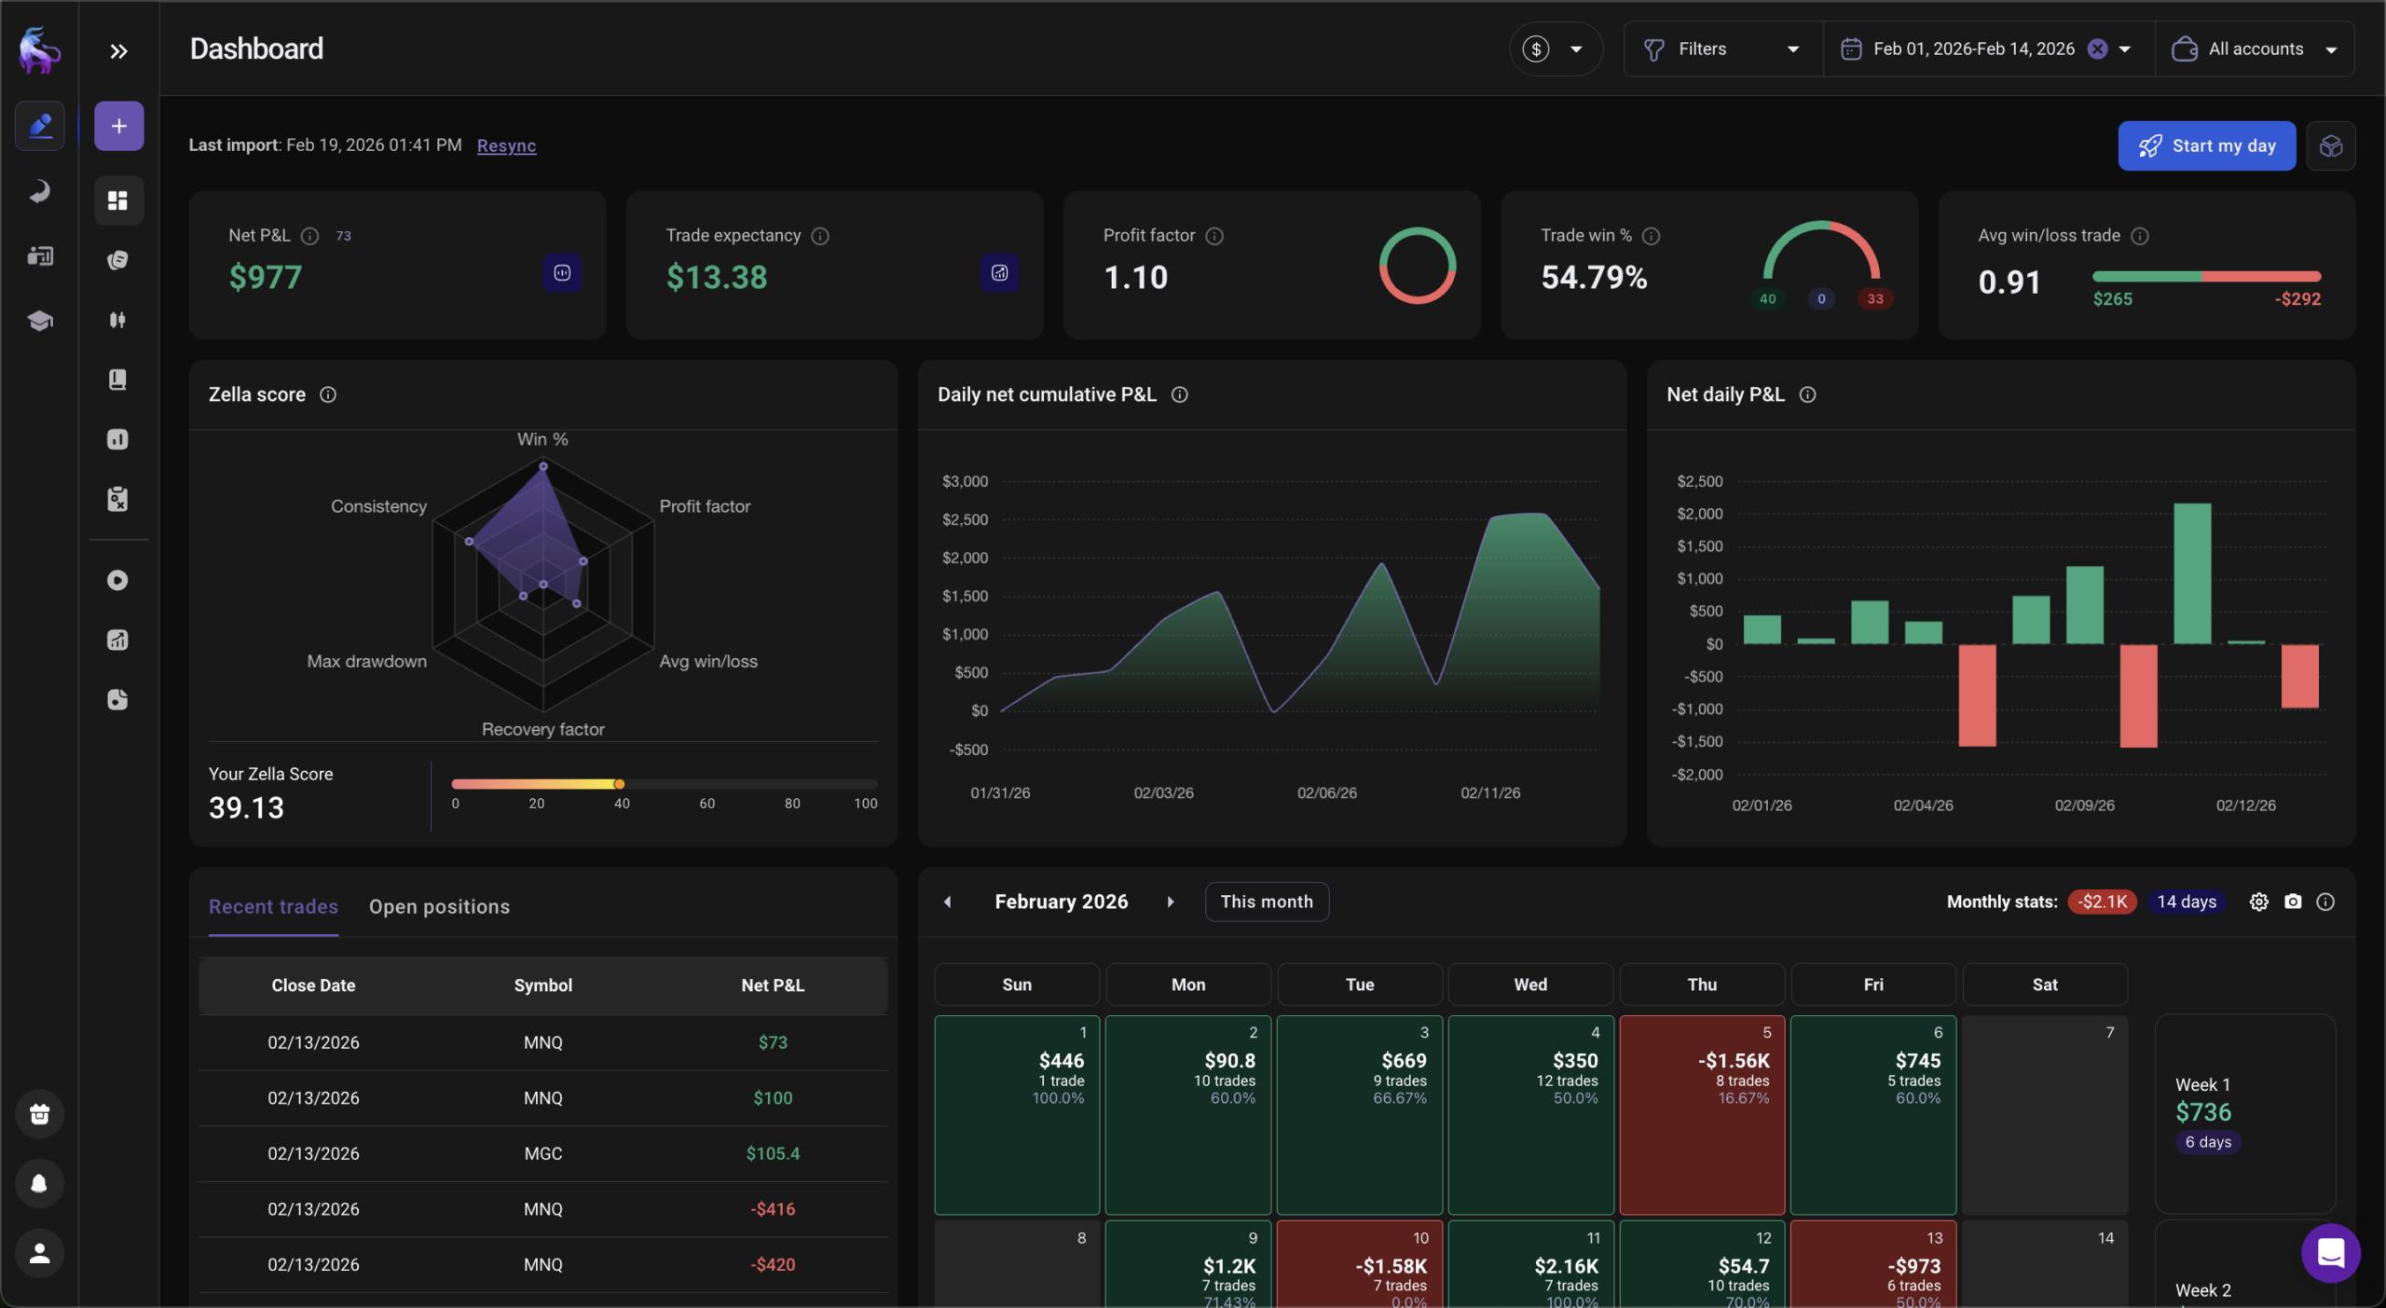Click the Resync link

point(506,145)
